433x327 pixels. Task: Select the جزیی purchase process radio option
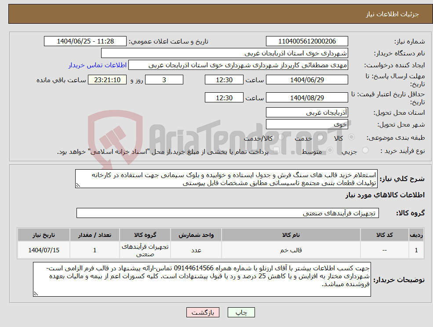365,149
